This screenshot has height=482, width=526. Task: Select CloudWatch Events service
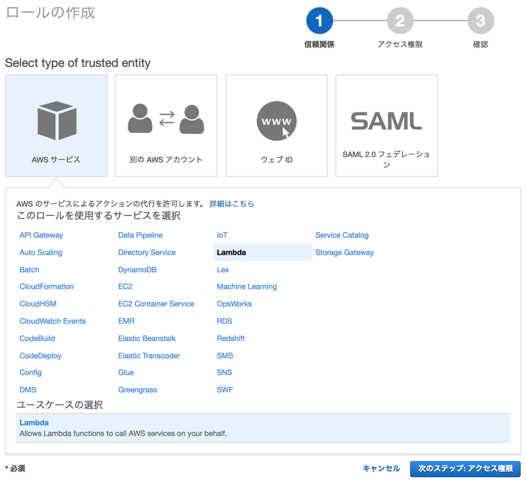(53, 321)
